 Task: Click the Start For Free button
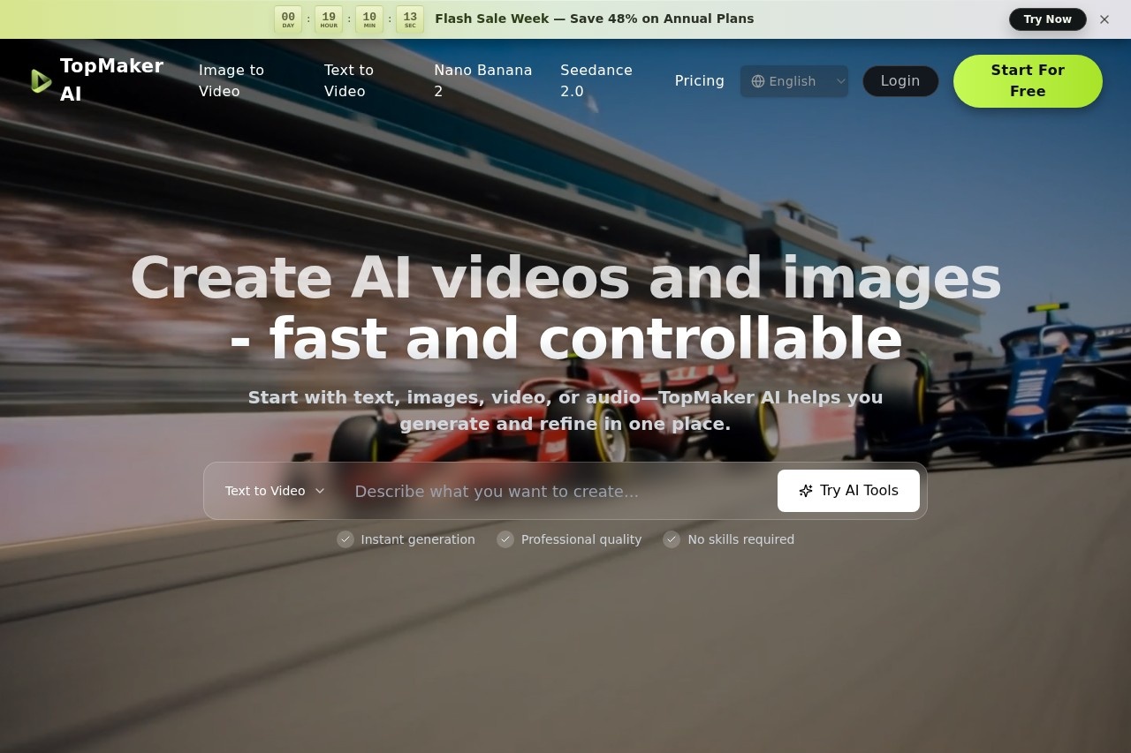point(1027,81)
